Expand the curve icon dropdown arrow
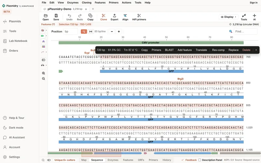Viewport: 261px width, 163px height. pyautogui.click(x=46, y=52)
